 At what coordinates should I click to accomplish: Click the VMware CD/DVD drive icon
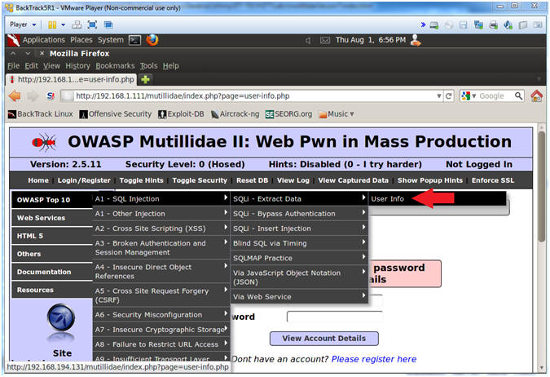[449, 25]
